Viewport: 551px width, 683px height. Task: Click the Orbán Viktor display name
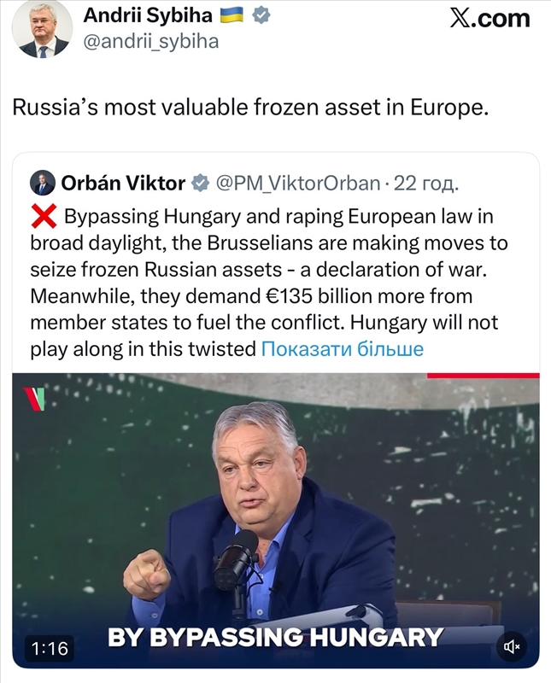[123, 183]
